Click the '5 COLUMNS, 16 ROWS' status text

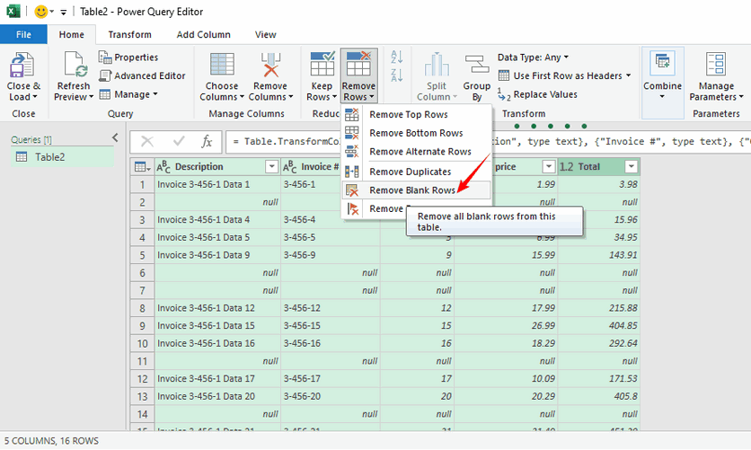coord(51,441)
